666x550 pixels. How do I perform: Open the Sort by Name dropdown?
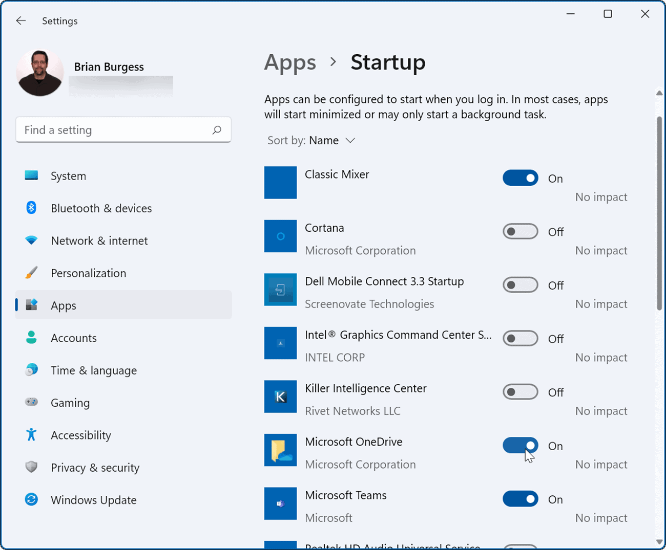coord(332,140)
